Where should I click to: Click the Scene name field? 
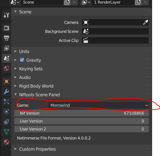pyautogui.click(x=42, y=2)
